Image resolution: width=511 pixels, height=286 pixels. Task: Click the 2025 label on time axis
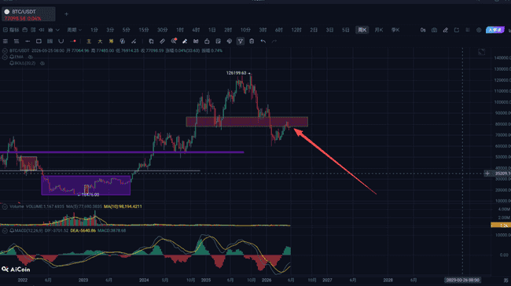tap(206, 280)
